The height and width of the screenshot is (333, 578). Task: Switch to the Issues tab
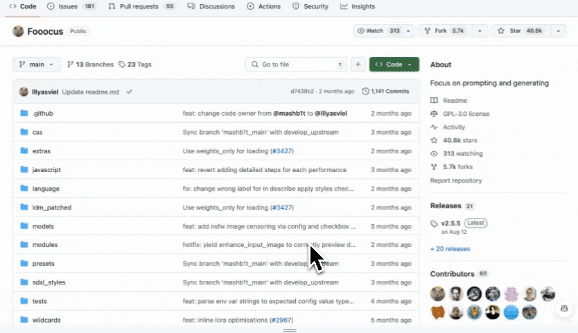pyautogui.click(x=68, y=6)
